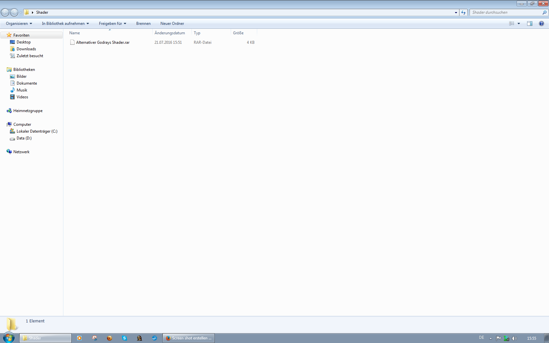Open Skype from the taskbar

coord(125,338)
